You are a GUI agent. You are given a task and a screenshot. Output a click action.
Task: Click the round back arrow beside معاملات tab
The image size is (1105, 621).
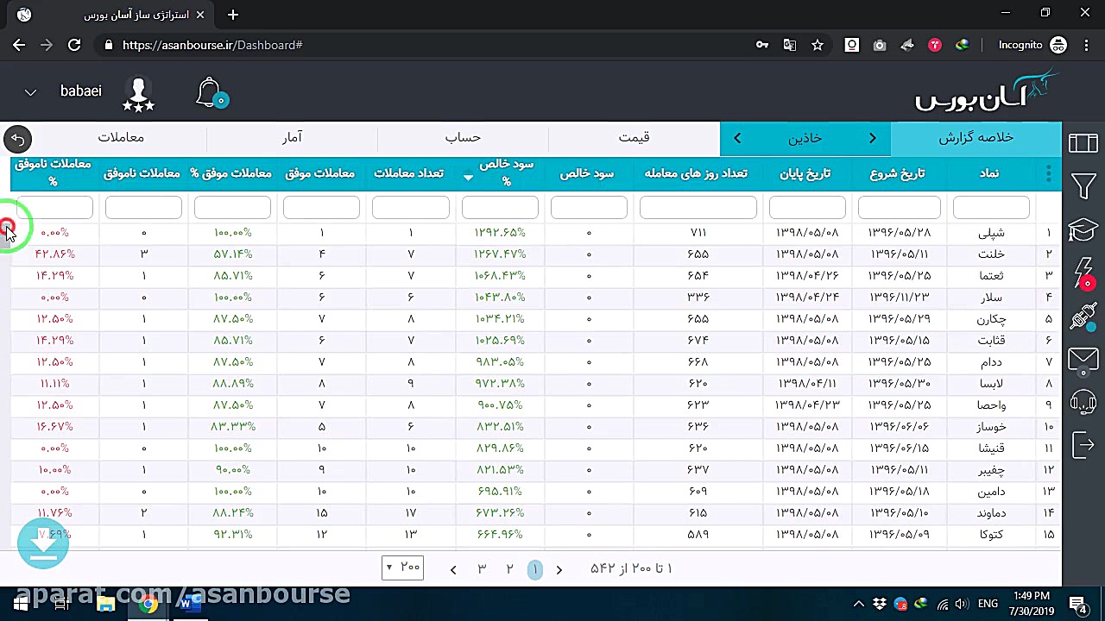point(17,138)
